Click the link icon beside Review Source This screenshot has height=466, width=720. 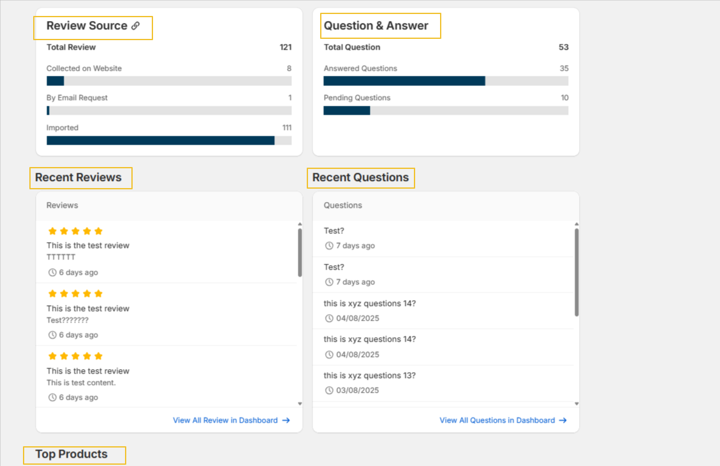pos(135,26)
